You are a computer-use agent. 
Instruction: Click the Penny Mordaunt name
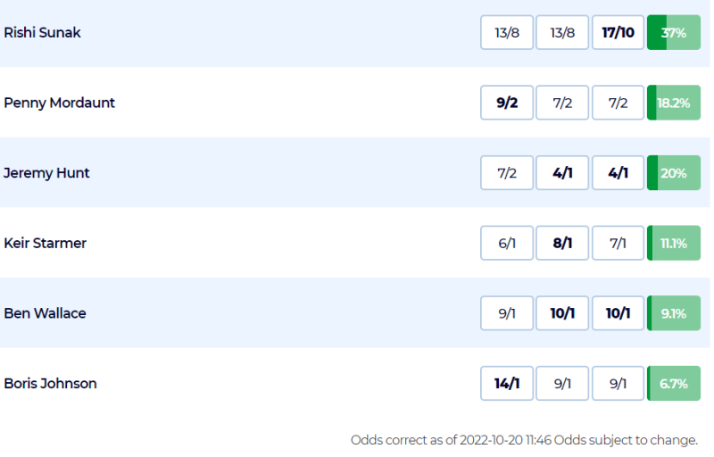[59, 103]
